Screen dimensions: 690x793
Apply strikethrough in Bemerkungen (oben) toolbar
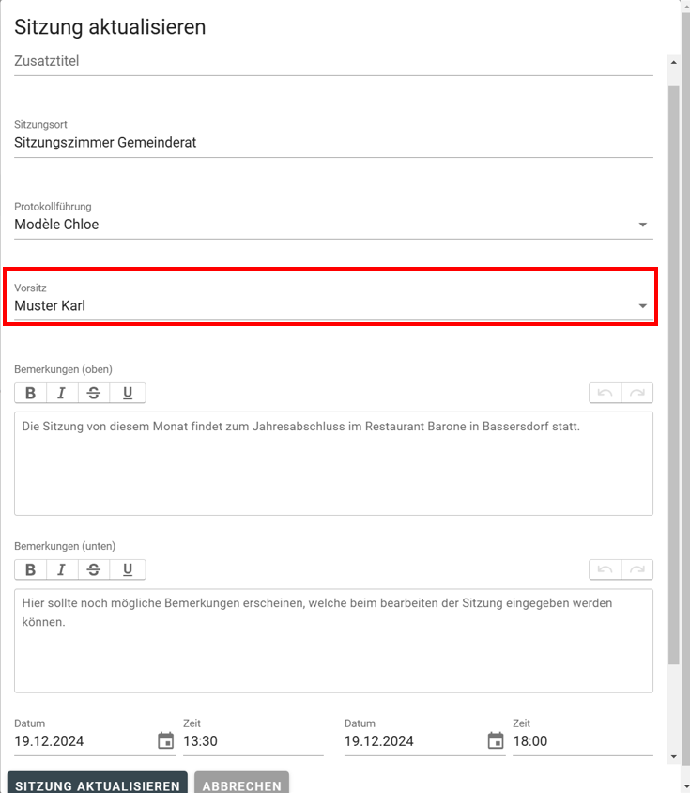(94, 393)
